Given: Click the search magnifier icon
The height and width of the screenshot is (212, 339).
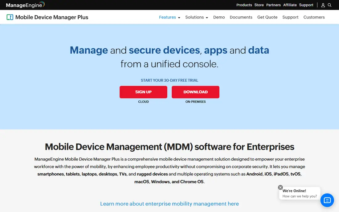Looking at the screenshot, I should click(329, 5).
